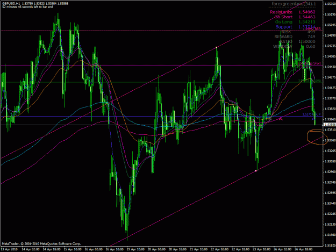
Task: Click the 22 Apr 18:00 time label
Action: click(x=240, y=249)
